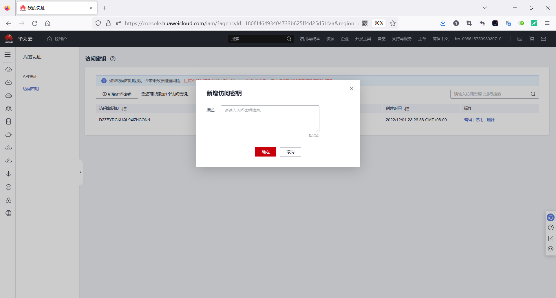The width and height of the screenshot is (556, 298).
Task: Sort the table by 创建时间
Action: point(407,108)
